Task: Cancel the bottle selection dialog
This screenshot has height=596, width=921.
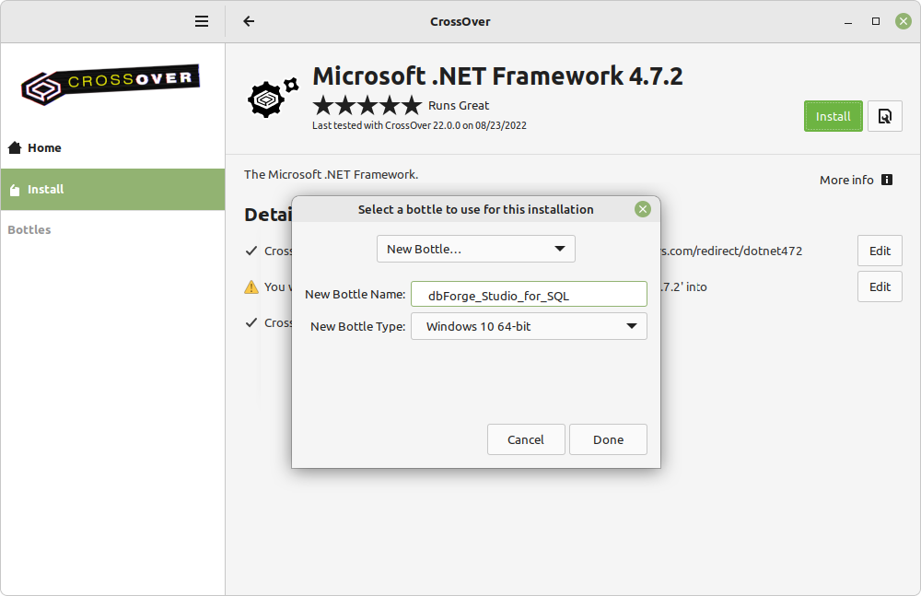Action: point(526,439)
